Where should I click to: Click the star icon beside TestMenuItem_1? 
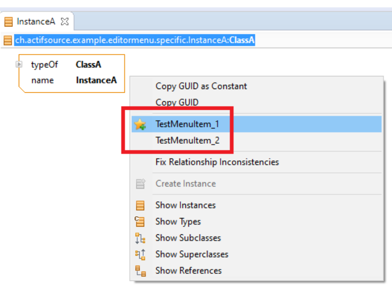[140, 124]
